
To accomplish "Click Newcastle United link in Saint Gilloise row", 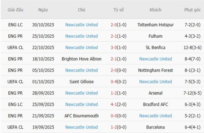I will [x=155, y=82].
